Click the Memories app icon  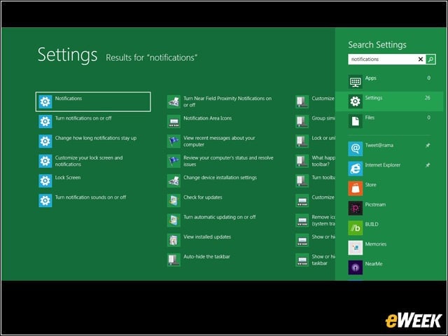355,248
